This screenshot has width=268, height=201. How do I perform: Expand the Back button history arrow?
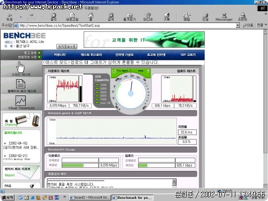point(21,17)
